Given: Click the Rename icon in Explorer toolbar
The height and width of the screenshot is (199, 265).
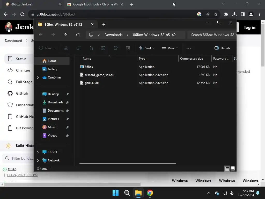Looking at the screenshot, I should (x=103, y=48).
